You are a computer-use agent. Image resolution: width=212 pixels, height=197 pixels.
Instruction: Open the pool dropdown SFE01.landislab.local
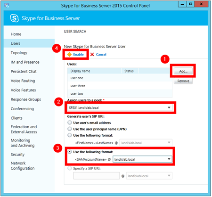coord(120,107)
